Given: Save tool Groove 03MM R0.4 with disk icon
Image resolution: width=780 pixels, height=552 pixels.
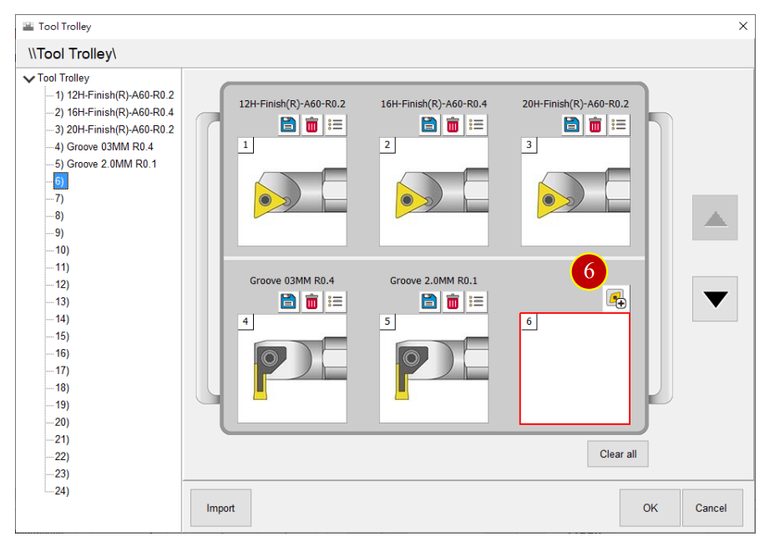Looking at the screenshot, I should point(288,301).
